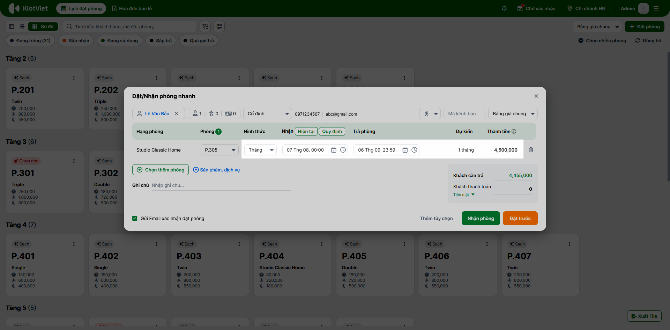Click Đồng bộ sync button
This screenshot has width=670, height=330.
(x=648, y=41)
